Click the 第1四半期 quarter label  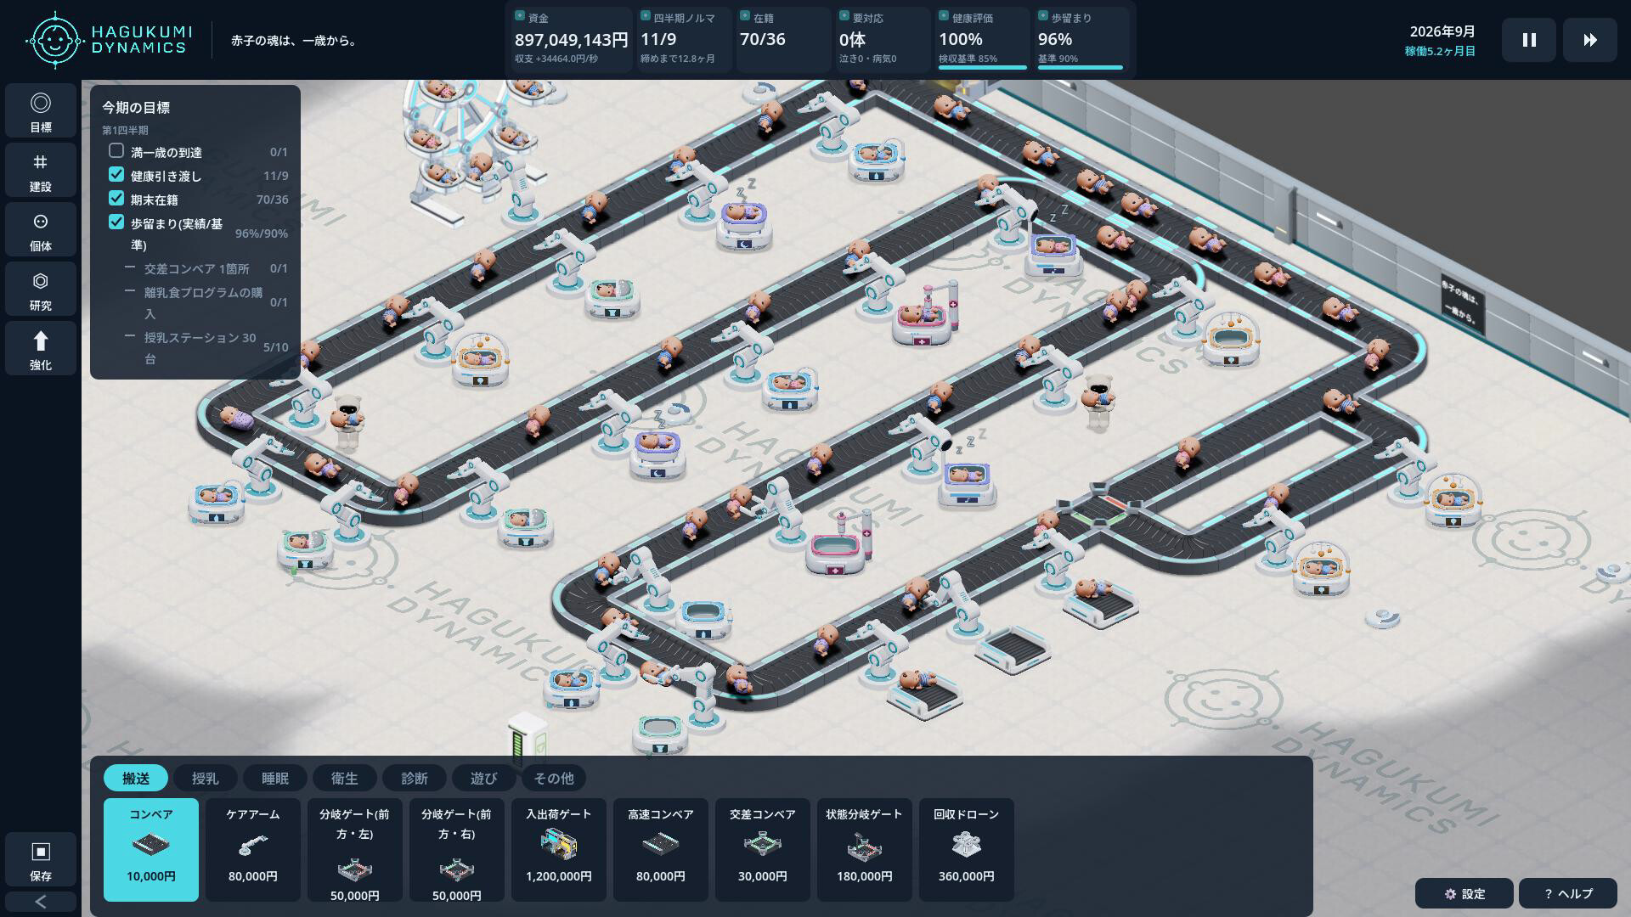click(125, 130)
